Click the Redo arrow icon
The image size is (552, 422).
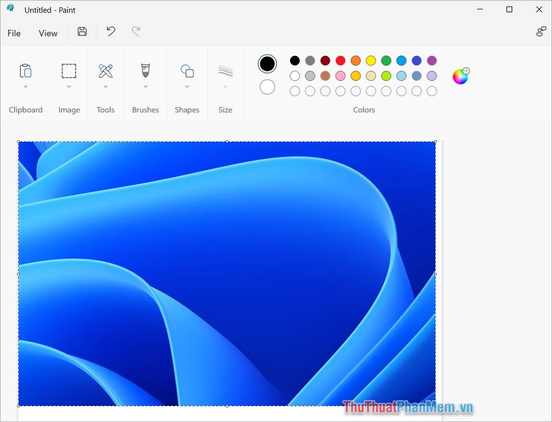[x=136, y=31]
